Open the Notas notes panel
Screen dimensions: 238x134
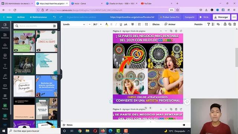coord(68,125)
